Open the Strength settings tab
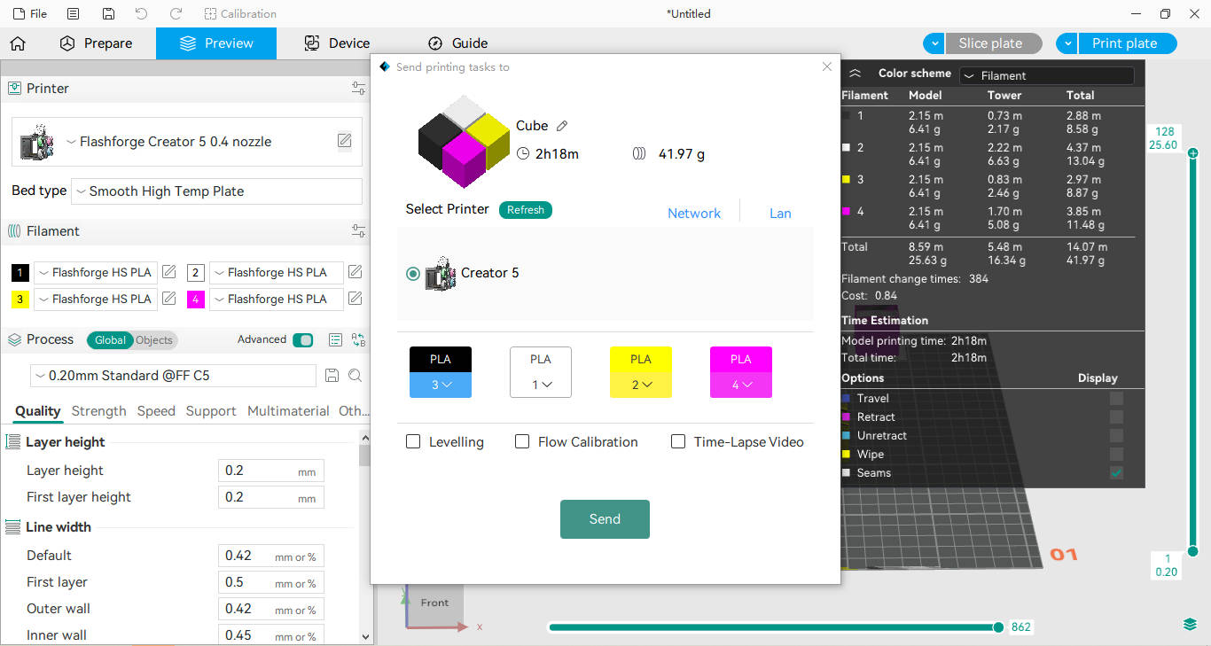 point(98,411)
